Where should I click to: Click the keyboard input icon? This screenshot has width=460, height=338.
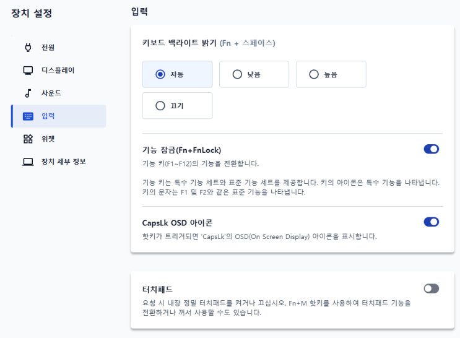point(28,116)
